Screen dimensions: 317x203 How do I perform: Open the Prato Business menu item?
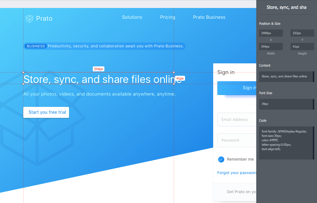(x=209, y=17)
